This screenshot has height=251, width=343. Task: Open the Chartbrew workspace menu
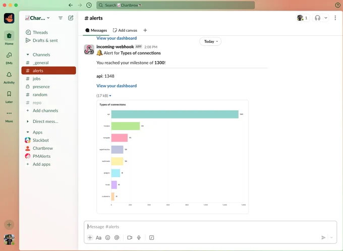(38, 18)
